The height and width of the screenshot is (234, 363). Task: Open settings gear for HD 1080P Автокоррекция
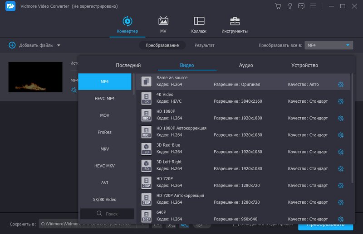[x=341, y=135]
